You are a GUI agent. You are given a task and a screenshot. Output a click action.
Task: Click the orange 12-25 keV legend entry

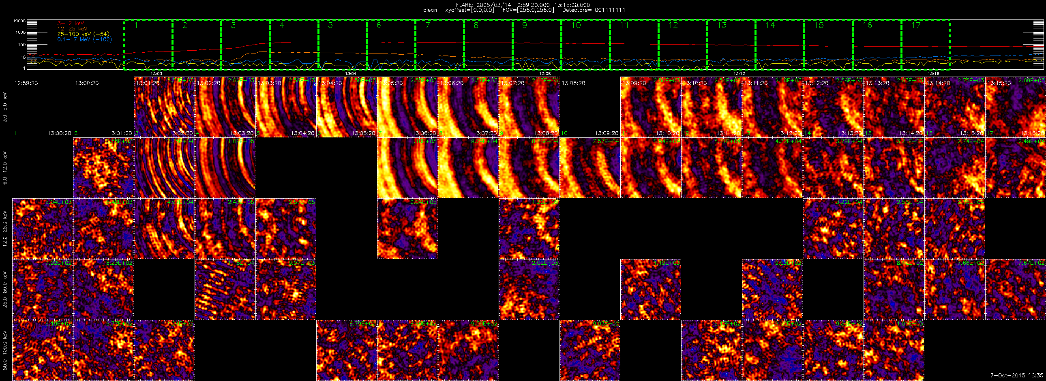tap(72, 29)
